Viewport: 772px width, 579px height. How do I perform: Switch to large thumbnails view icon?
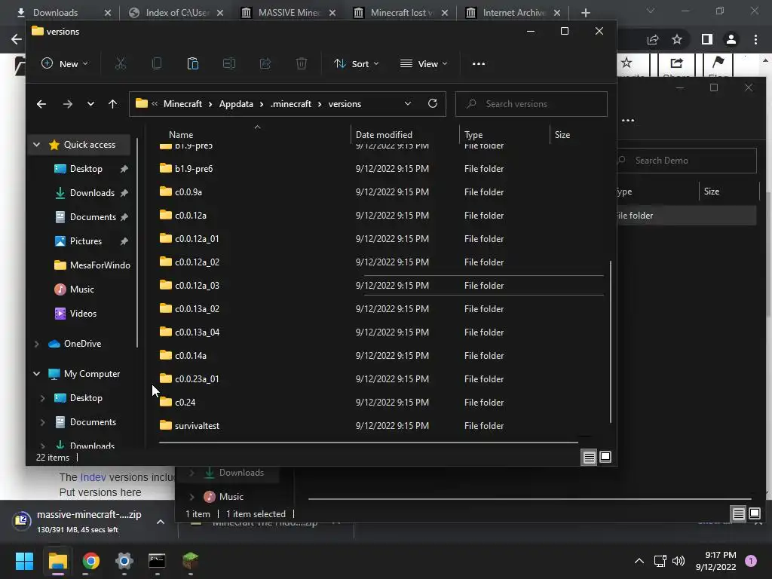coord(605,457)
